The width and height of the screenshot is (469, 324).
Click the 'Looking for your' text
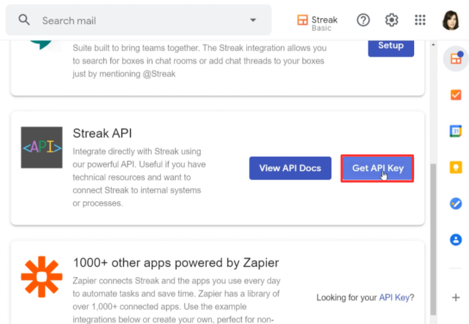(347, 298)
